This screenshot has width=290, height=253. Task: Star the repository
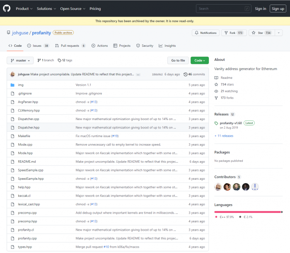[262, 33]
